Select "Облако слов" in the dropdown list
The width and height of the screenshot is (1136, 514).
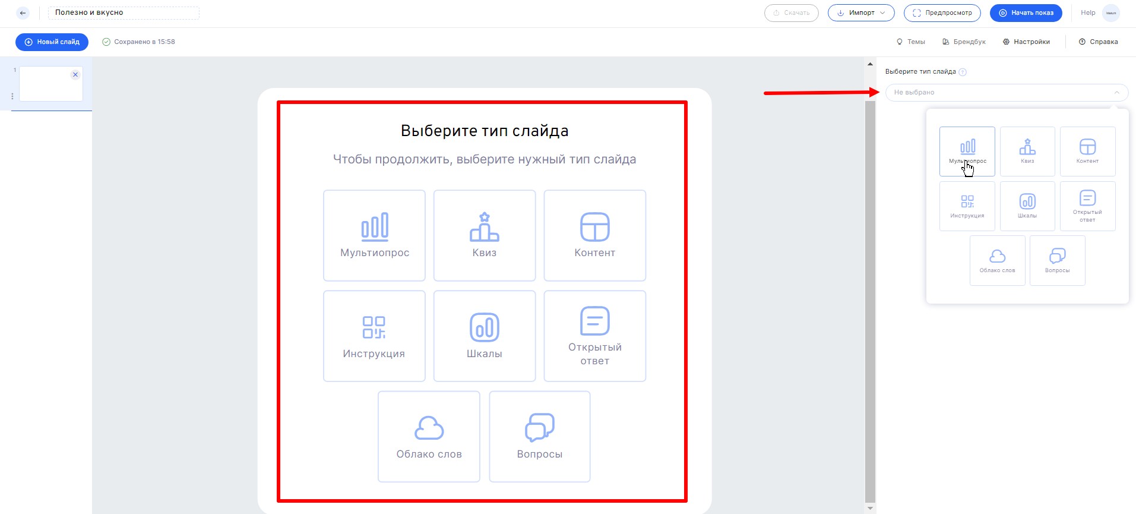[998, 260]
